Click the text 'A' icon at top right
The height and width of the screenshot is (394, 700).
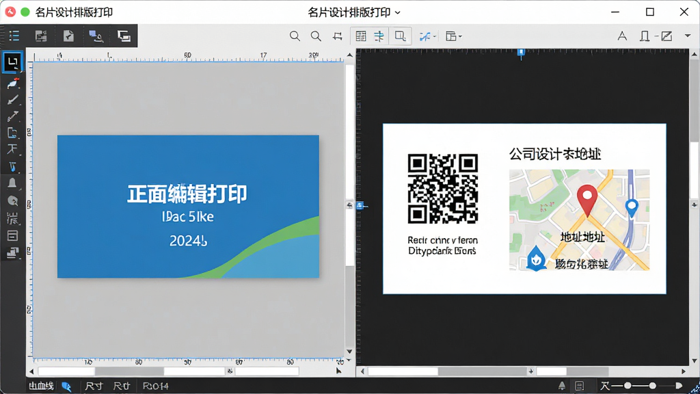pyautogui.click(x=622, y=36)
